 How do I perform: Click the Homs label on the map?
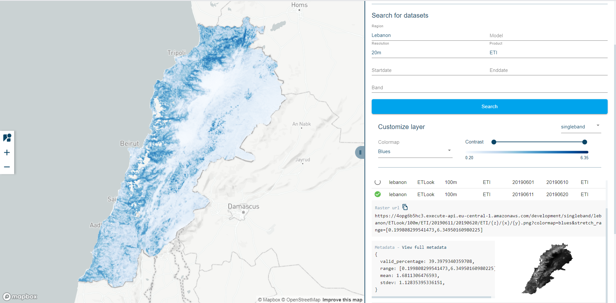click(299, 5)
